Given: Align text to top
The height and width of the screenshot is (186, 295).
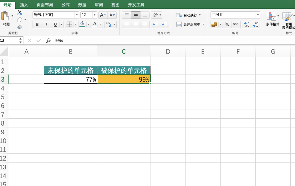Looking at the screenshot, I should tap(127, 15).
